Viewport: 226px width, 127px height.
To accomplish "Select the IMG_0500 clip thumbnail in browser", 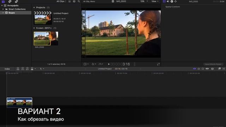I will coord(46,38).
